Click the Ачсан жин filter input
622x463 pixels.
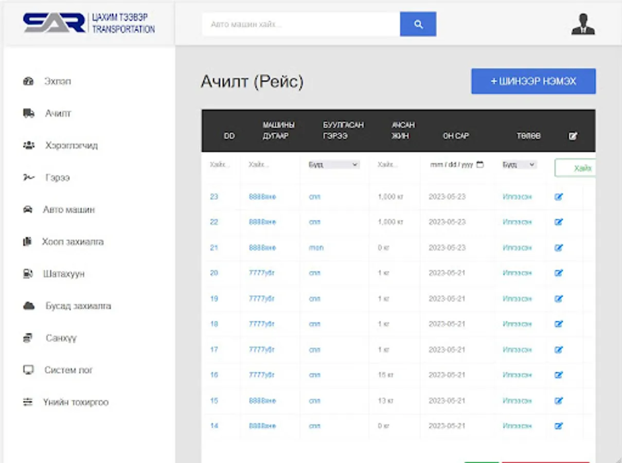395,165
